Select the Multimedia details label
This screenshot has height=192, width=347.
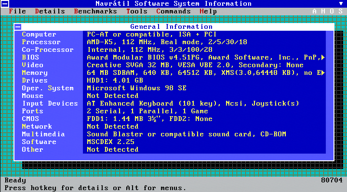pos(43,134)
